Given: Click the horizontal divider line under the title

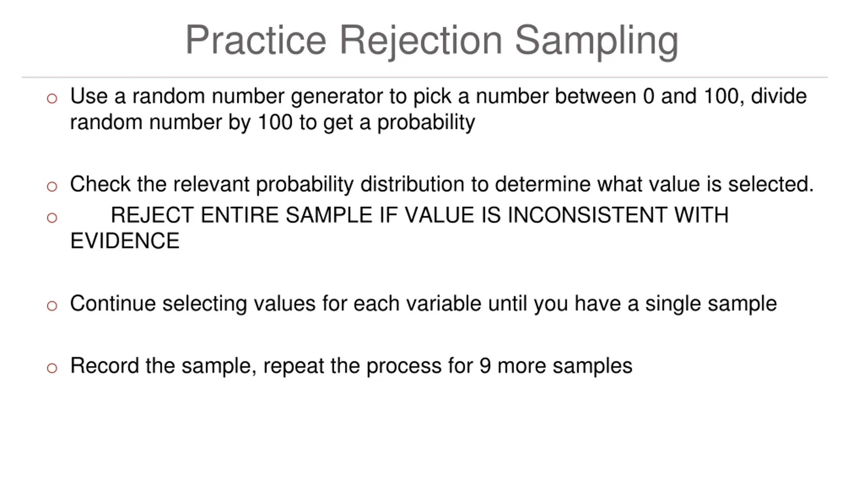Looking at the screenshot, I should tap(425, 77).
